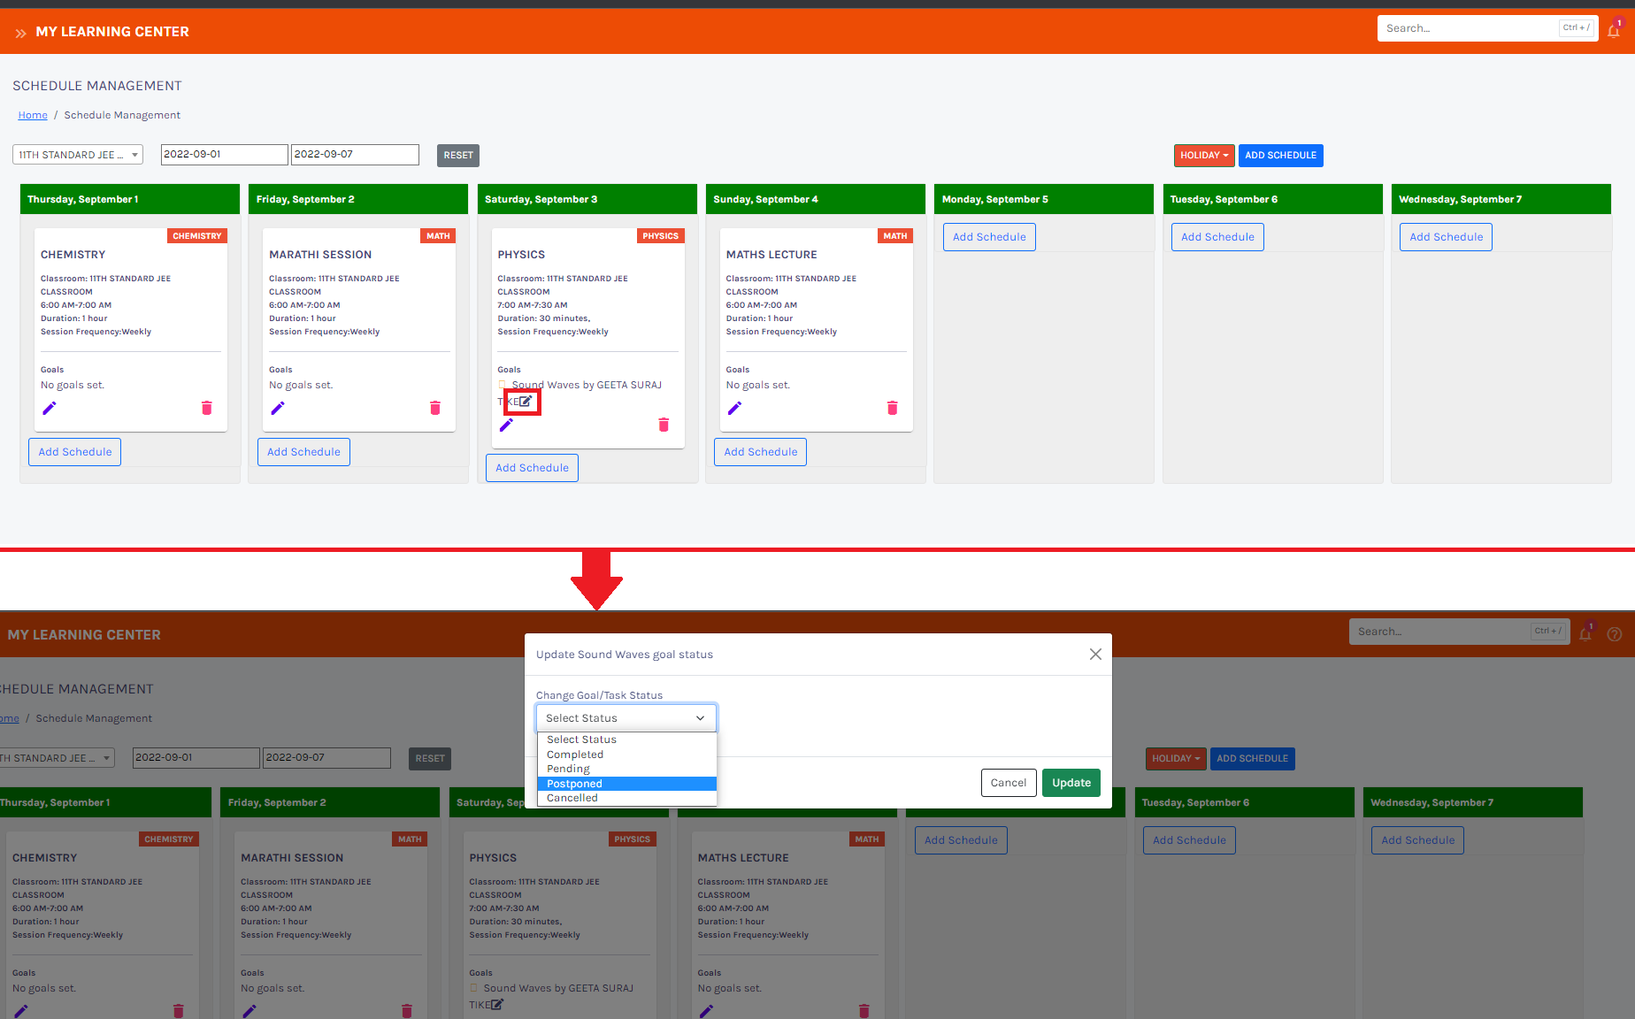Go to Home breadcrumb link

click(33, 115)
